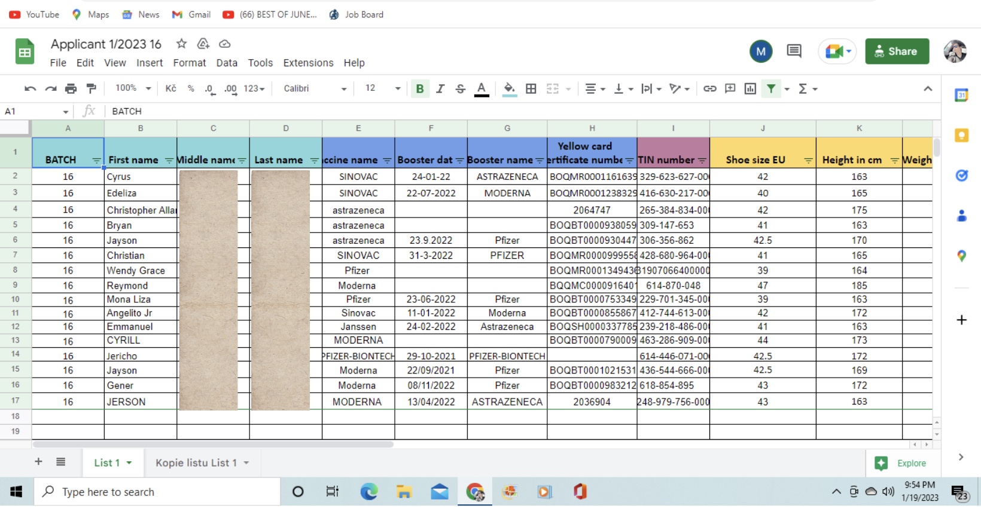Print the spreadsheet with the printer icon
The height and width of the screenshot is (527, 981).
tap(71, 88)
